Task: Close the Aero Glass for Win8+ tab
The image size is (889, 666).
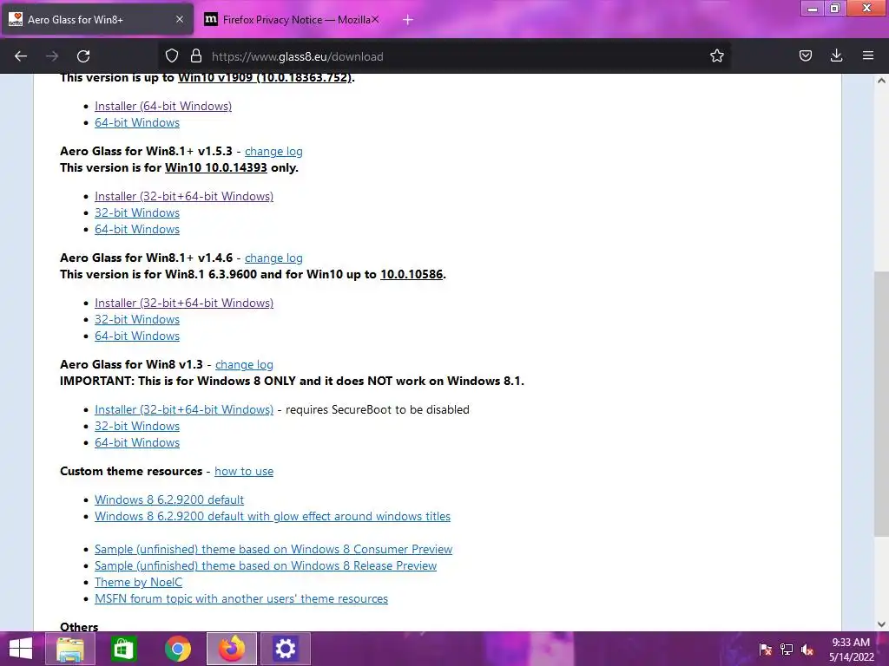Action: click(x=179, y=19)
